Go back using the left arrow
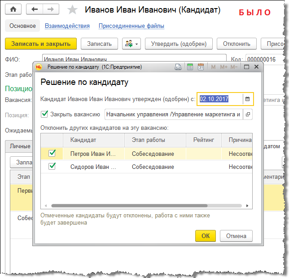289x278 pixels. click(x=35, y=9)
